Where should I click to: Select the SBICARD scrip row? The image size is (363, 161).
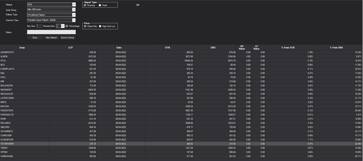pos(181,127)
